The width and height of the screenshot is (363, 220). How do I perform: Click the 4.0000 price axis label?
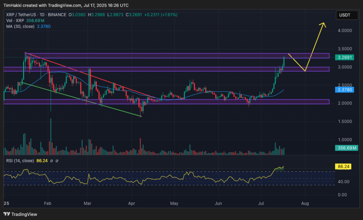(344, 31)
